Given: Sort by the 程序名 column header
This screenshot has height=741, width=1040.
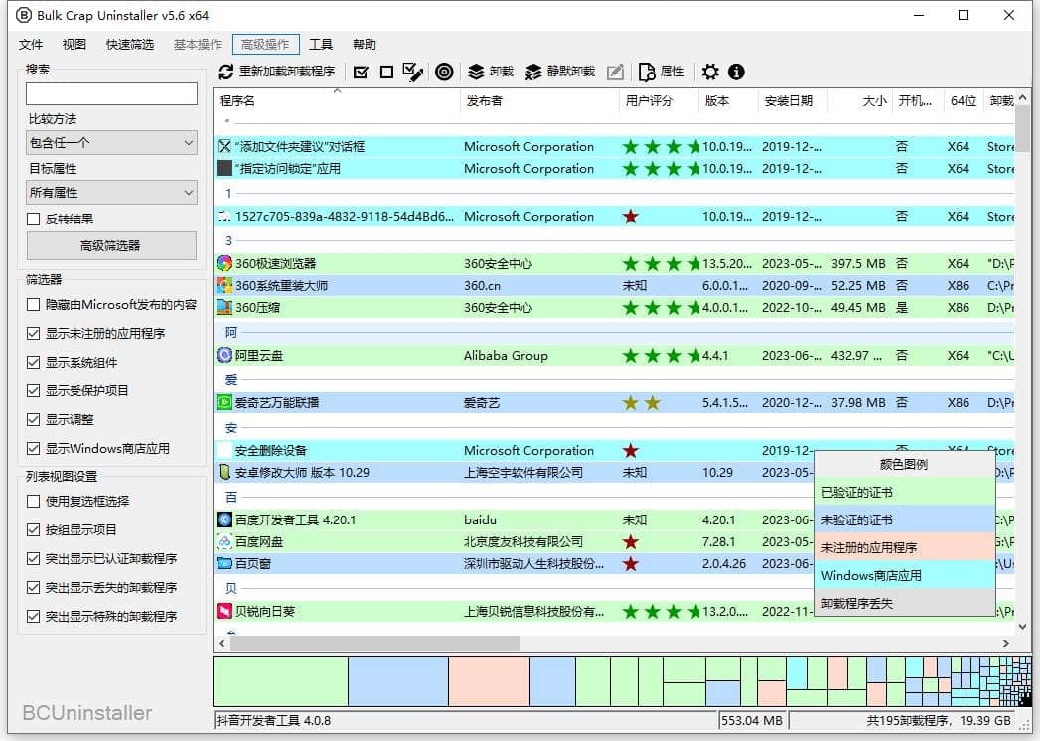Looking at the screenshot, I should coord(337,101).
